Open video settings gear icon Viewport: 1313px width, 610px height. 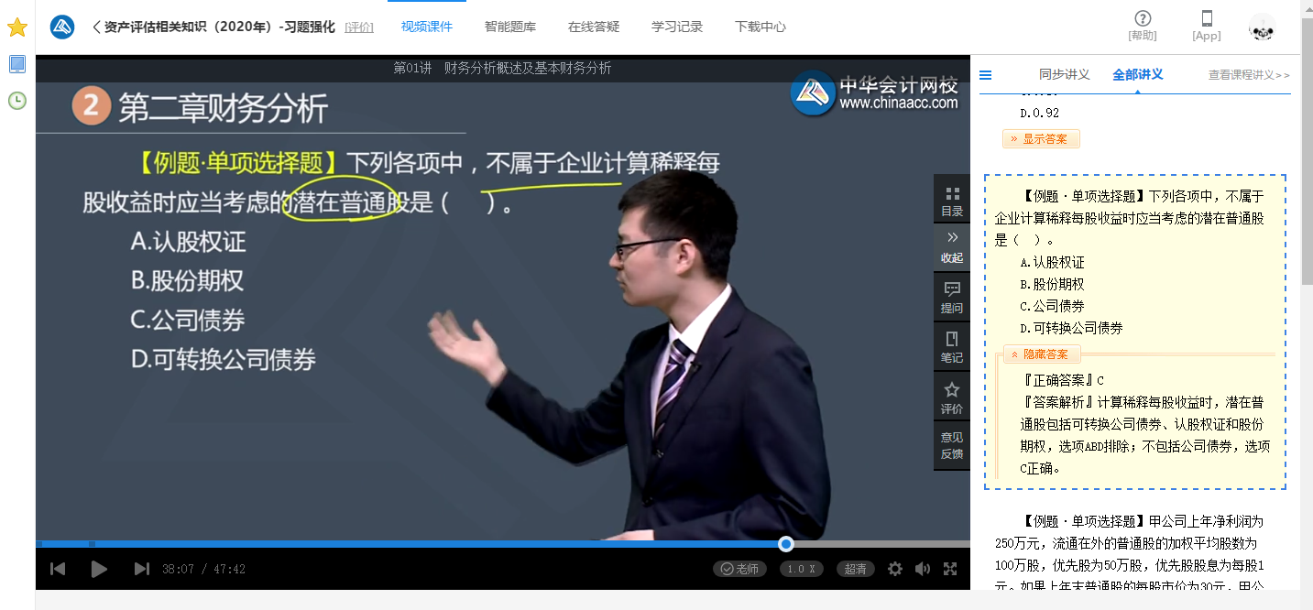(895, 569)
